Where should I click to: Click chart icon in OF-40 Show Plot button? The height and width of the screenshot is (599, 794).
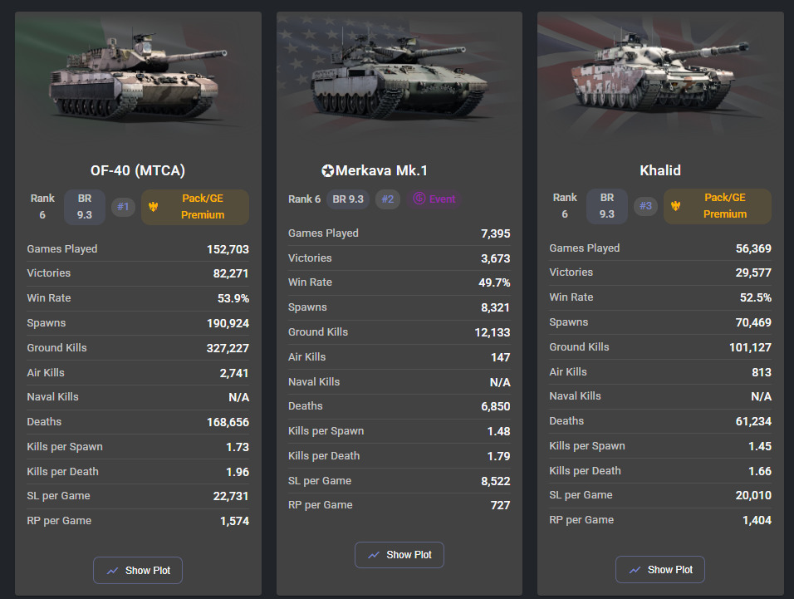[x=112, y=571]
